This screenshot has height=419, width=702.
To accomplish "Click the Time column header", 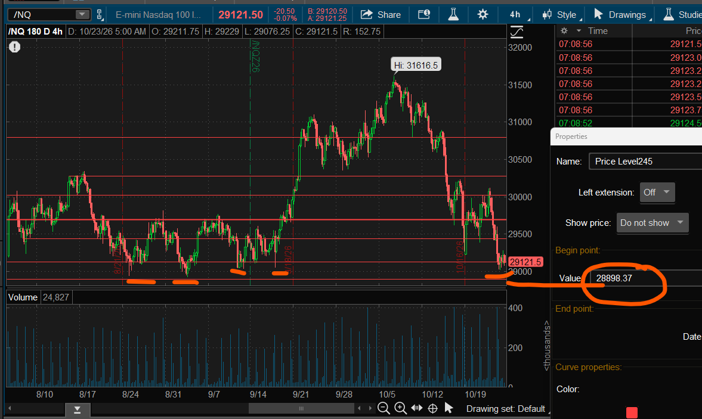I will [x=598, y=31].
